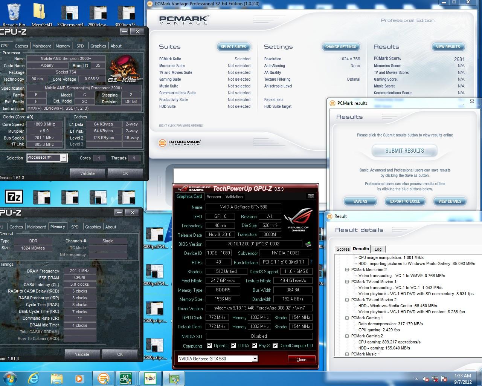Image resolution: width=482 pixels, height=386 pixels.
Task: Click the GPU gaming: 2.429 fps result
Action: pos(379,330)
